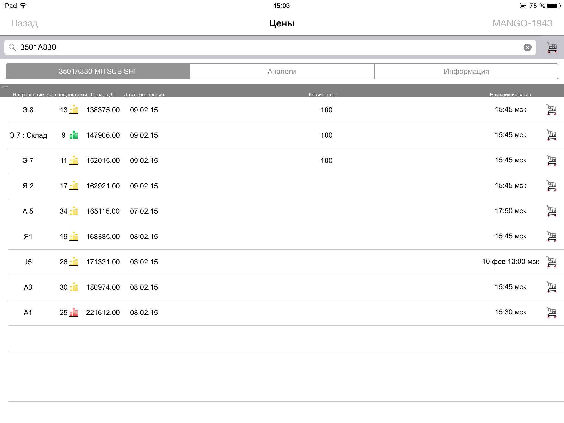Add the A 5 offer to cart
564x423 pixels.
tap(552, 211)
